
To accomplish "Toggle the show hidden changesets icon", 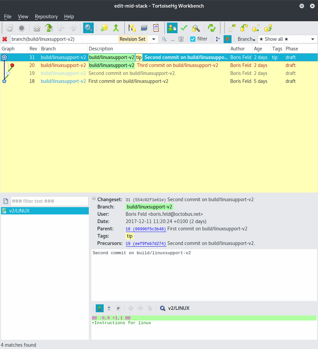I will [x=228, y=39].
